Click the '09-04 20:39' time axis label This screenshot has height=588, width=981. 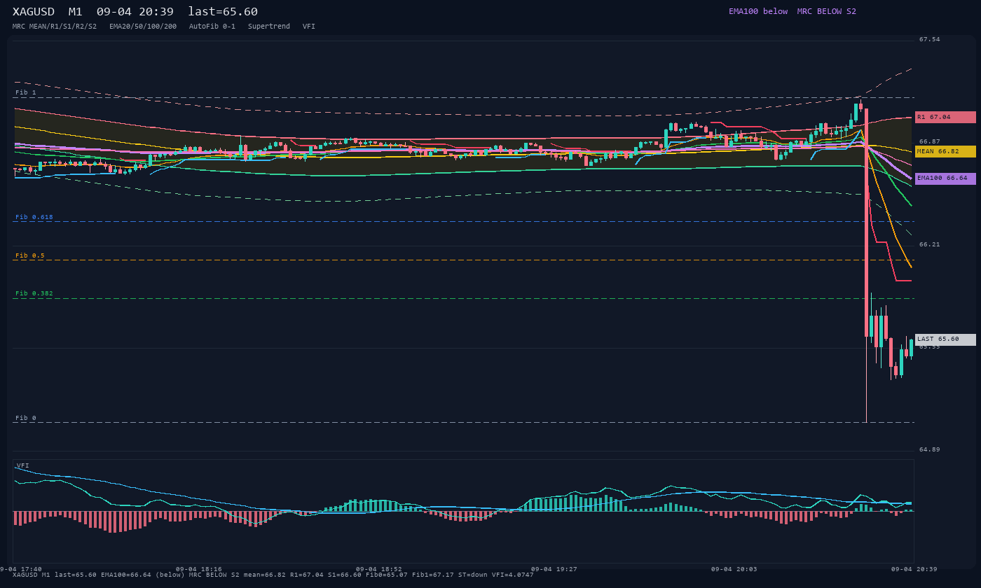pos(914,569)
